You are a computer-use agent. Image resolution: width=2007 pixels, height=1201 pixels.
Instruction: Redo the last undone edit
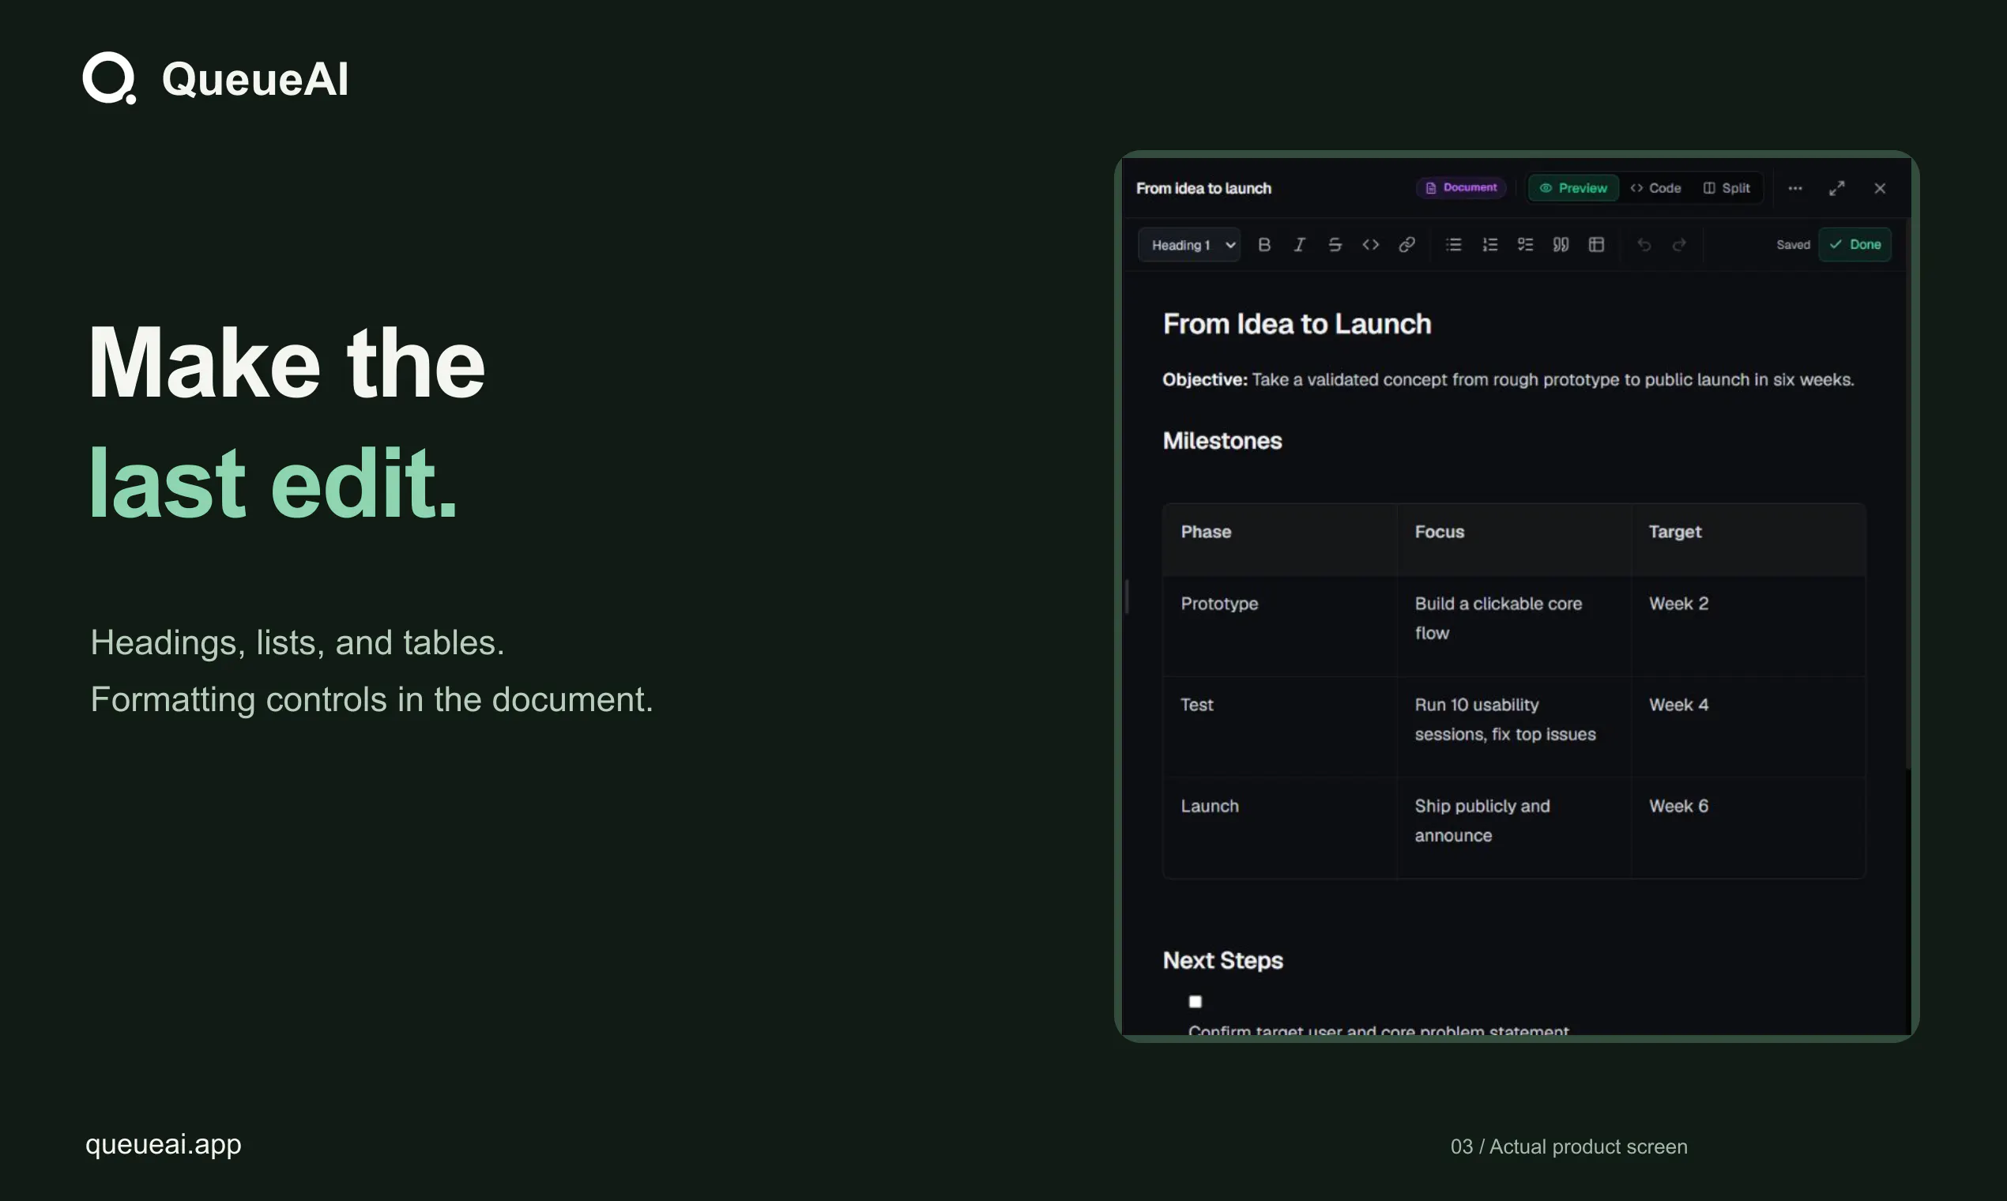click(x=1679, y=244)
